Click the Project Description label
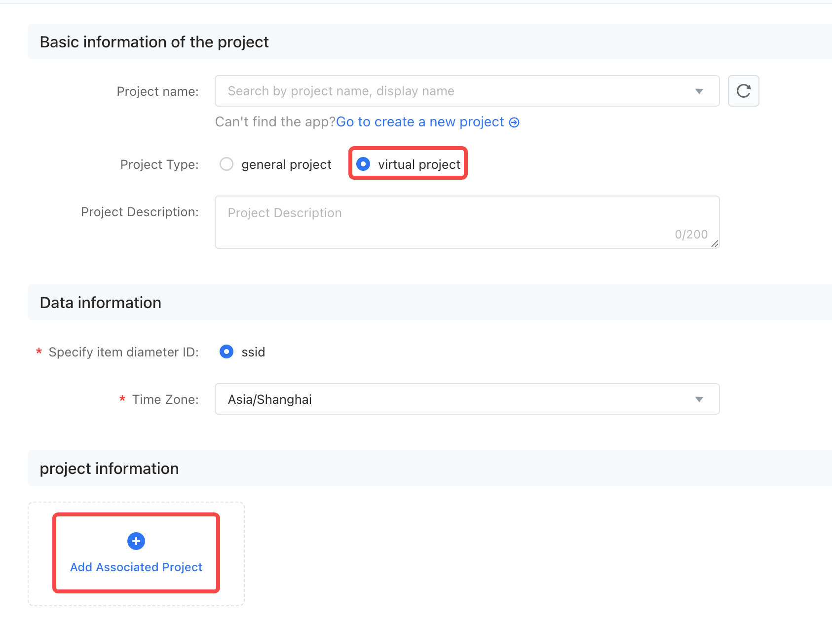The image size is (832, 626). point(140,212)
